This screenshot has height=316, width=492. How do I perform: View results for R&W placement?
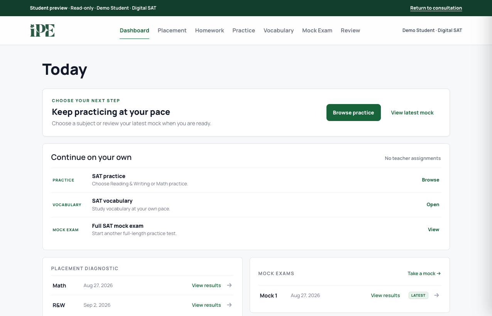(x=206, y=305)
